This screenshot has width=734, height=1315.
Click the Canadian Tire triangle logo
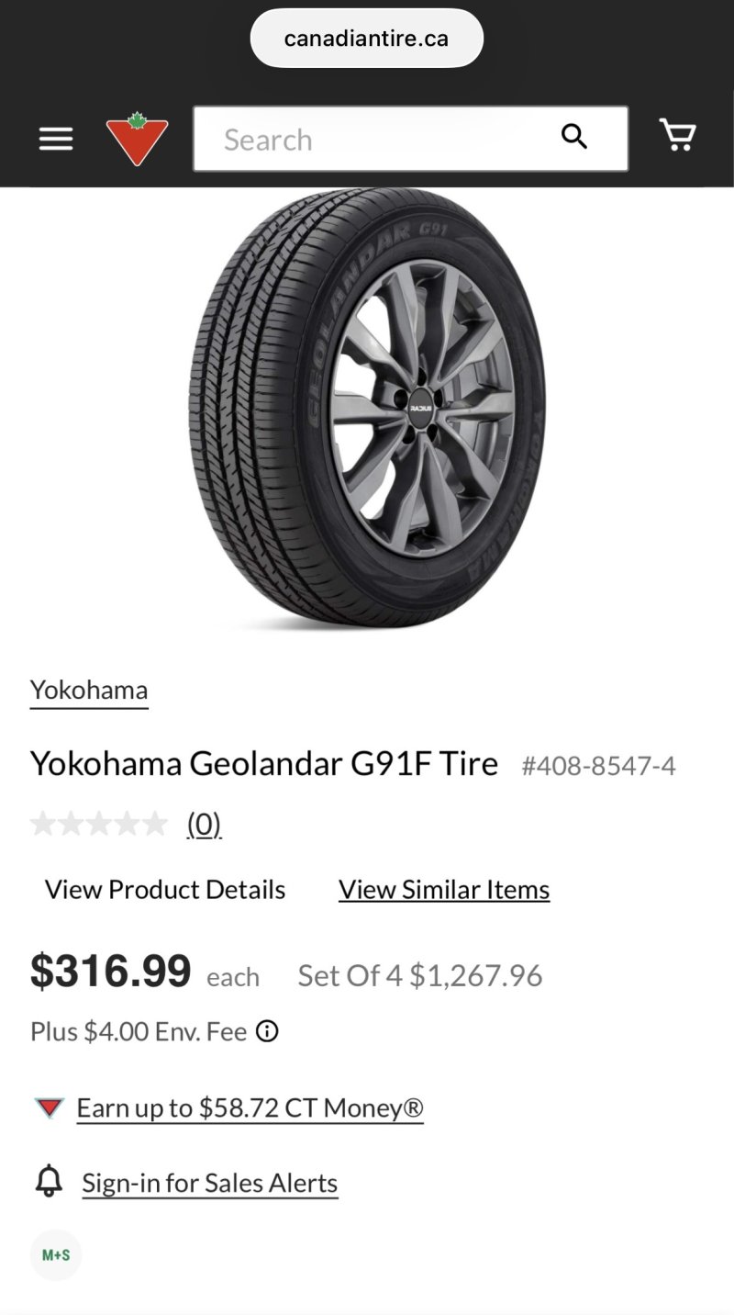coord(138,139)
